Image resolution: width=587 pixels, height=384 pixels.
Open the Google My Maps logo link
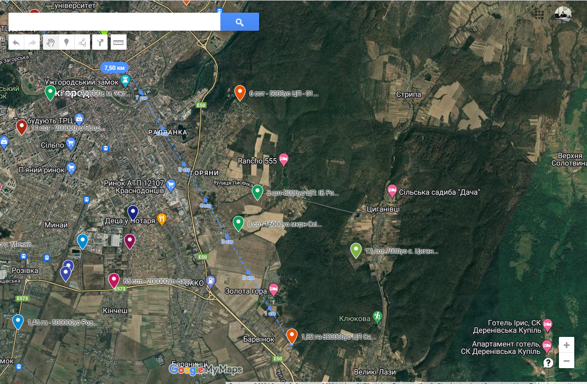point(206,369)
